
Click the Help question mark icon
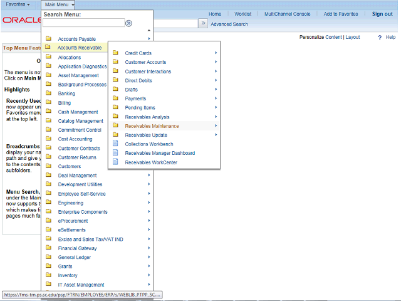pos(380,38)
